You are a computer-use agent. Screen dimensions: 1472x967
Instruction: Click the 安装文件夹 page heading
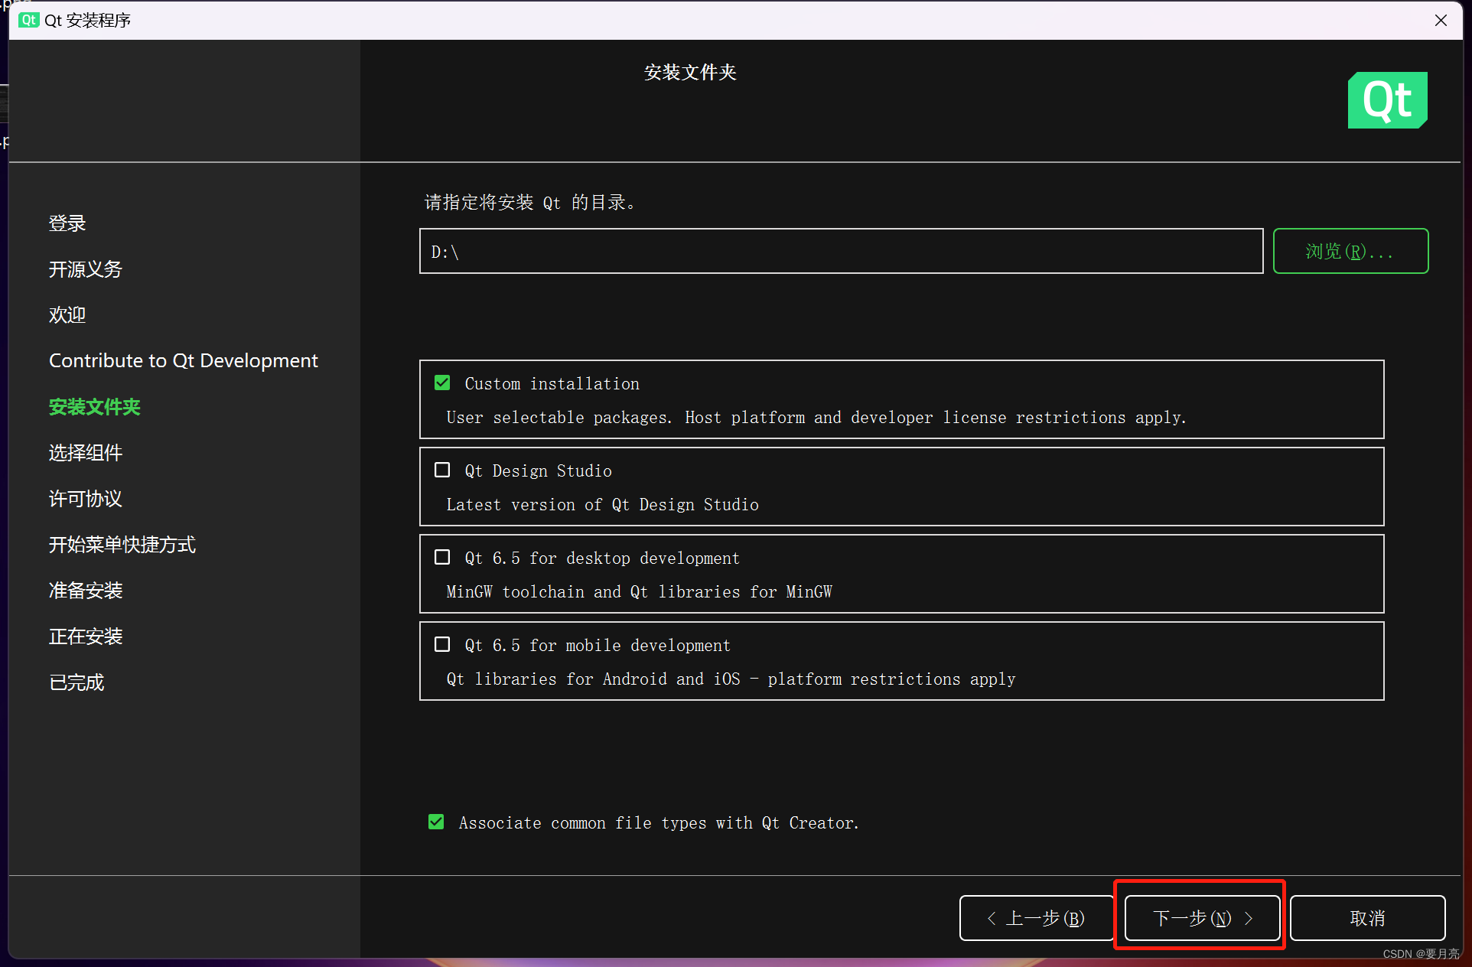690,73
